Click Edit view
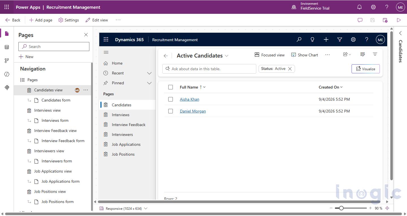The height and width of the screenshot is (216, 407). (x=97, y=20)
